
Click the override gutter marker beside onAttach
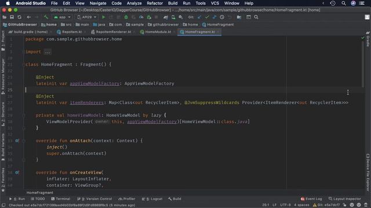[x=17, y=140]
